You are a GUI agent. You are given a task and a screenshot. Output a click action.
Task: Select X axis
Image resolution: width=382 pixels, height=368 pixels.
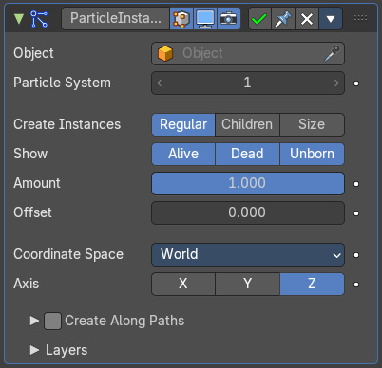pos(183,284)
